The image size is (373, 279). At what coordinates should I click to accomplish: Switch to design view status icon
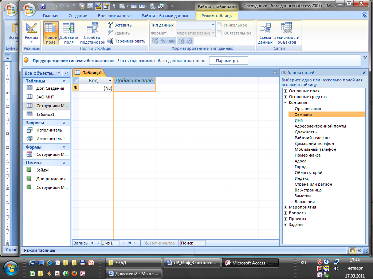point(360,250)
